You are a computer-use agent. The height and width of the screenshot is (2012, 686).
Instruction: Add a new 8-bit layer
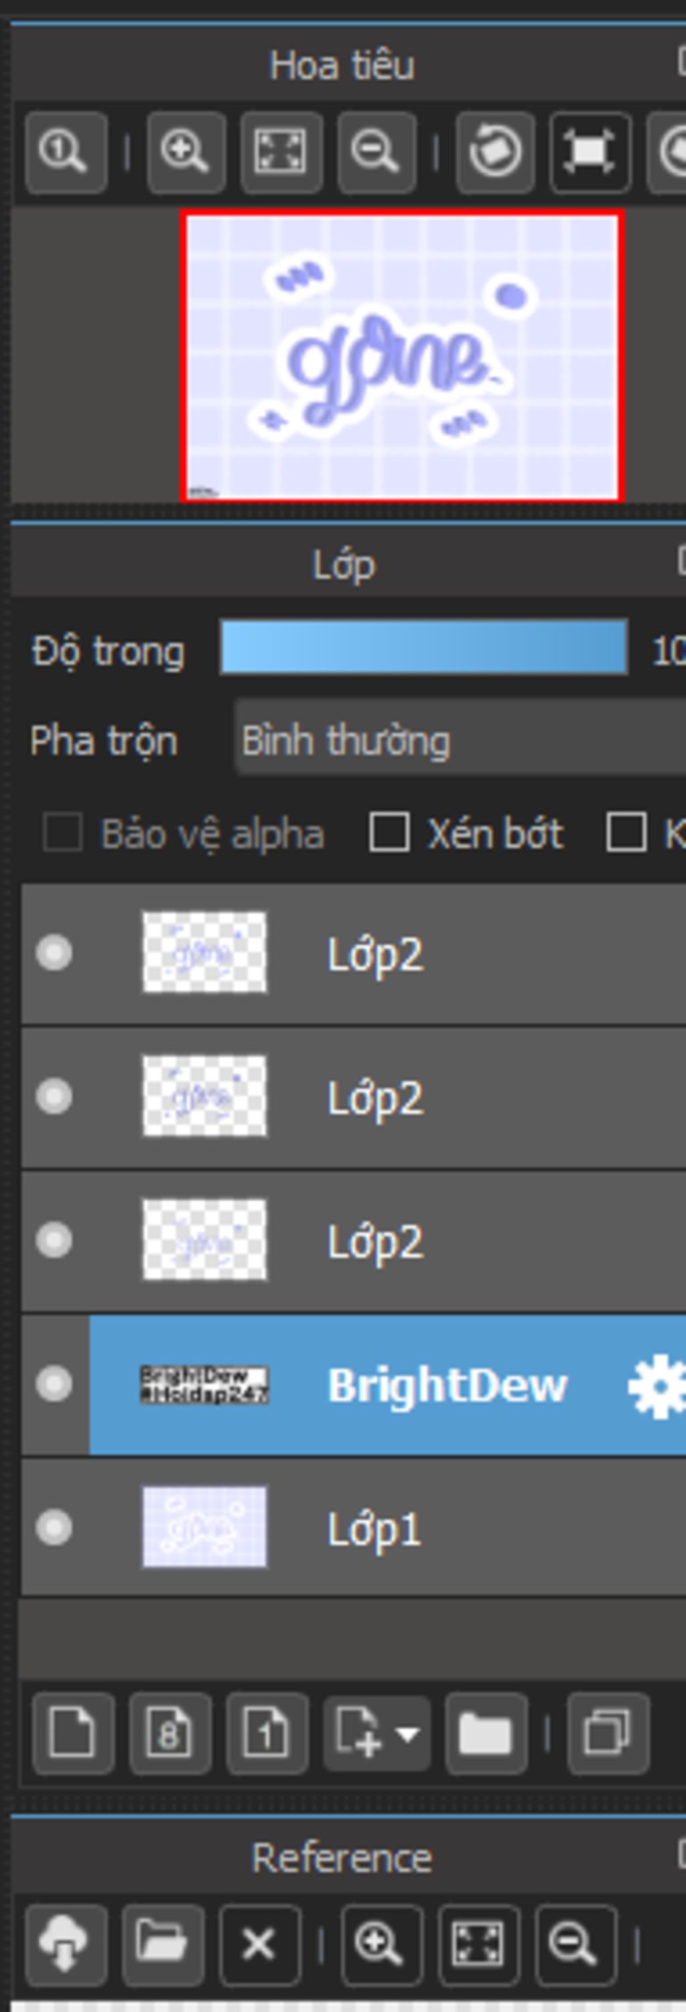(170, 1733)
